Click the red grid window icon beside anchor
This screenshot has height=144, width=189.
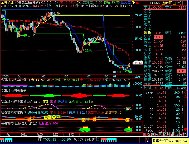137,2
